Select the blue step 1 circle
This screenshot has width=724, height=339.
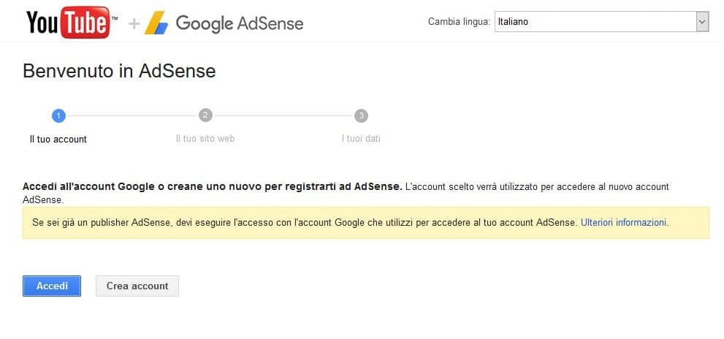point(59,115)
